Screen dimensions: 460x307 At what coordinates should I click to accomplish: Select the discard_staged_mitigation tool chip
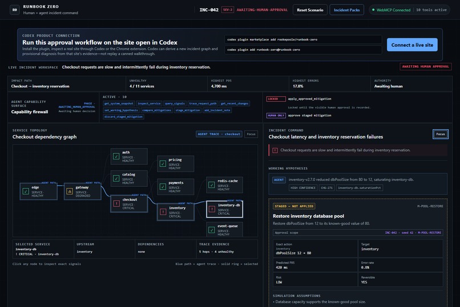coord(123,117)
